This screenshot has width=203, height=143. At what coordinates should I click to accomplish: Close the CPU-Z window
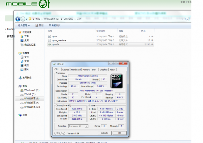click(123, 63)
